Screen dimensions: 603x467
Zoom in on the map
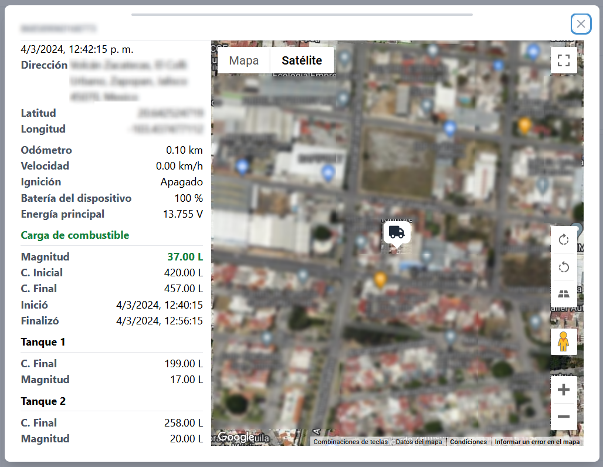pyautogui.click(x=564, y=390)
